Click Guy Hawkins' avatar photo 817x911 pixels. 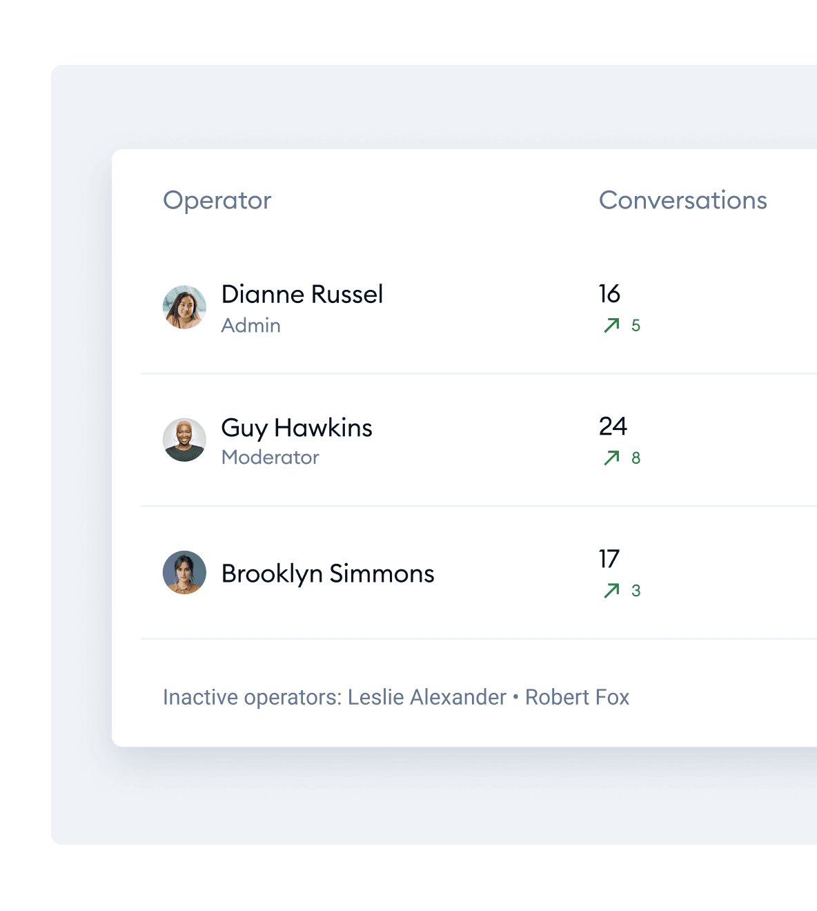tap(184, 440)
